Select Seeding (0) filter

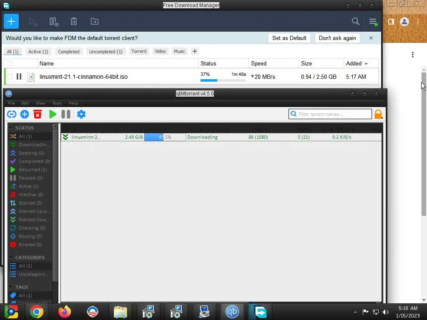30,153
